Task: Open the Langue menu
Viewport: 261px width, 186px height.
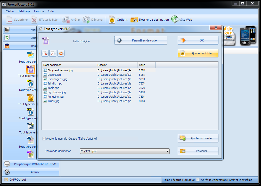Action: point(39,11)
